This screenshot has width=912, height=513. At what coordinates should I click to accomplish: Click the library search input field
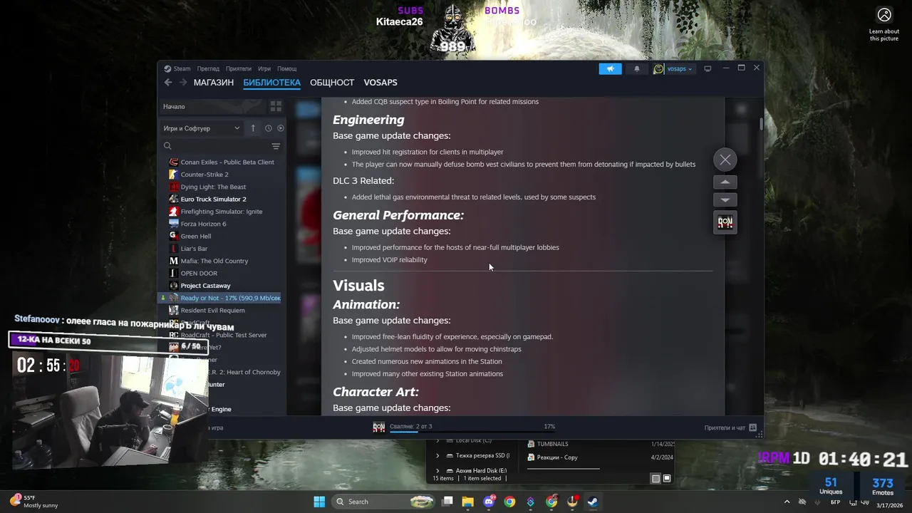coord(221,146)
